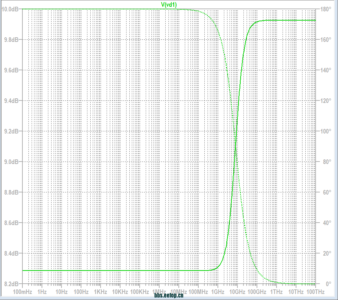Click the 10KHz label on horizontal axis
Screen dimensions: 338x300
pos(120,292)
